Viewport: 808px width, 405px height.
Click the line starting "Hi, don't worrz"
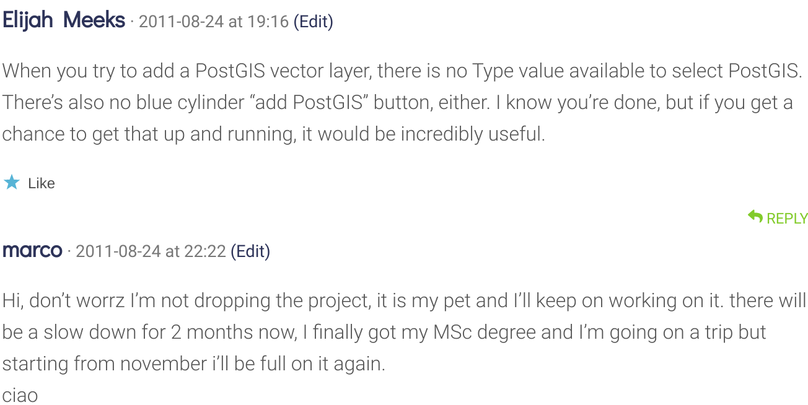(404, 301)
